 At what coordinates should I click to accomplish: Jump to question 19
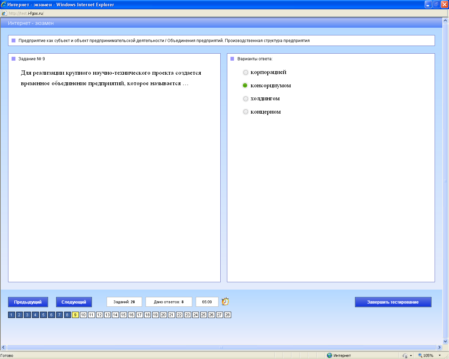155,315
